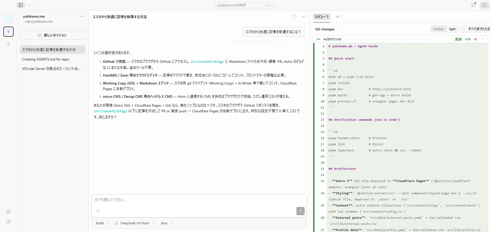Go back with the left arrow

click(29, 5)
